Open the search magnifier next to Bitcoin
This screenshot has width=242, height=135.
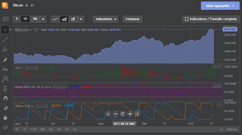[x=32, y=5]
